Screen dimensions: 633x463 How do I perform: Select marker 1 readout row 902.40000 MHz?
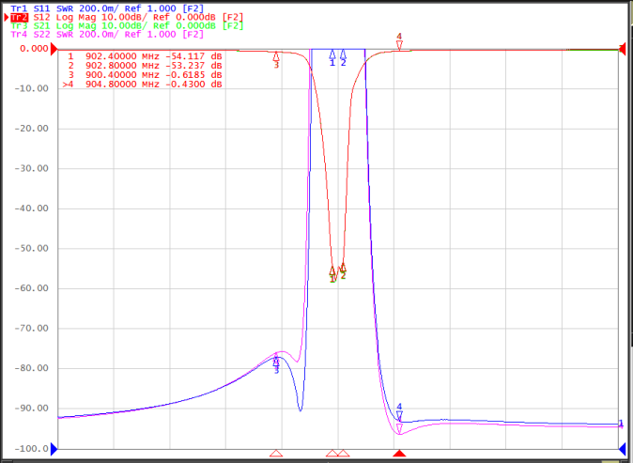point(145,56)
